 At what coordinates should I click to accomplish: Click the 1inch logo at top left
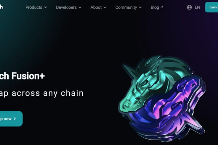coord(1,7)
